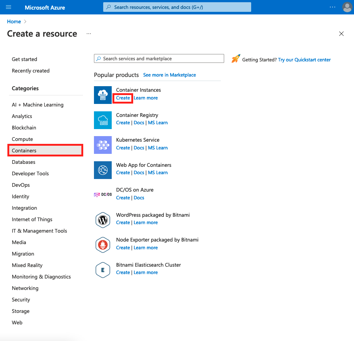Screen dimensions: 354x341
Task: Click the Node Exporter Bitnami icon
Action: (103, 245)
